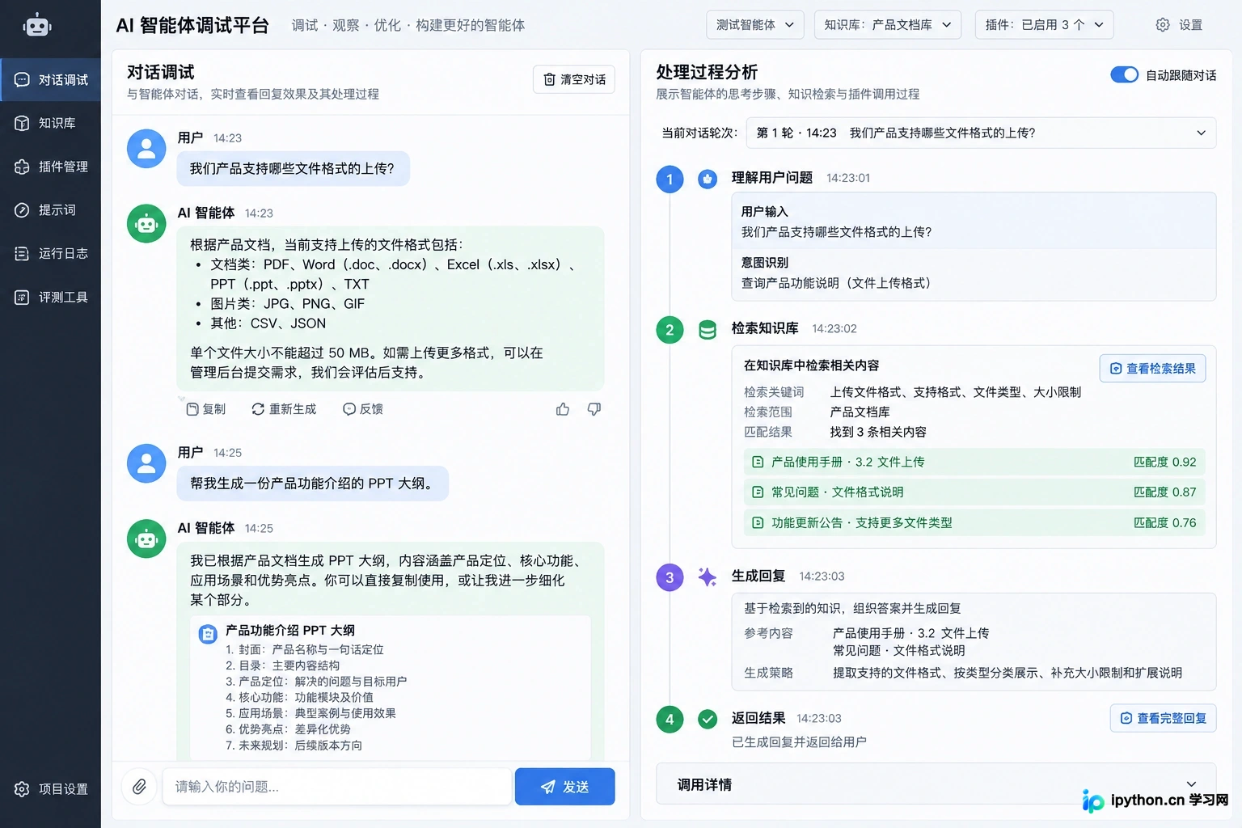Click the 发送 button
This screenshot has width=1242, height=828.
564,787
